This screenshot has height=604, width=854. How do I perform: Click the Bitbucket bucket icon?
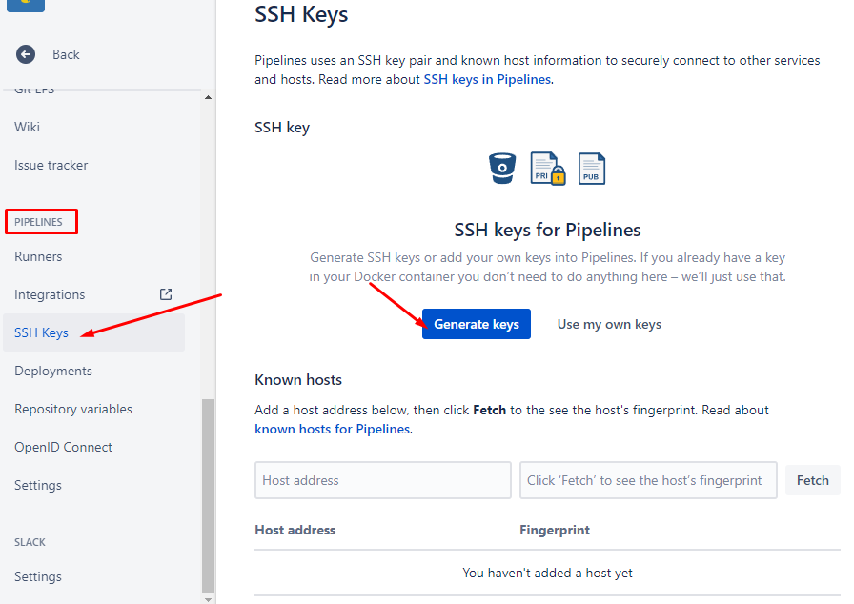click(501, 168)
